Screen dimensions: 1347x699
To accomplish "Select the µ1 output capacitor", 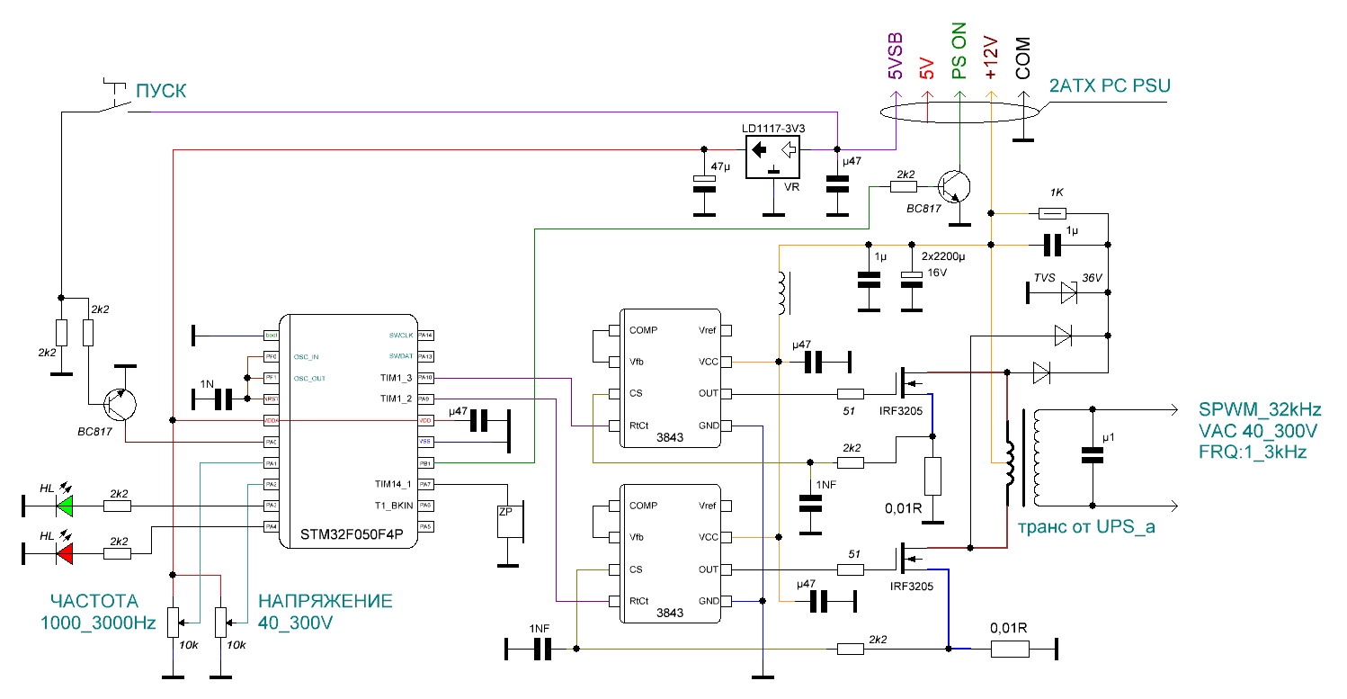I will point(1093,455).
